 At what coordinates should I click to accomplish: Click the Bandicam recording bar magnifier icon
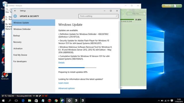[6, 96]
